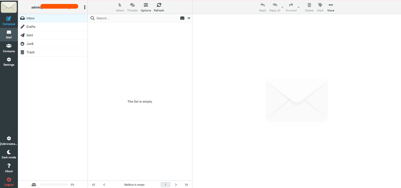Open list Options in toolbar
Image resolution: width=401 pixels, height=188 pixels.
coord(146,7)
